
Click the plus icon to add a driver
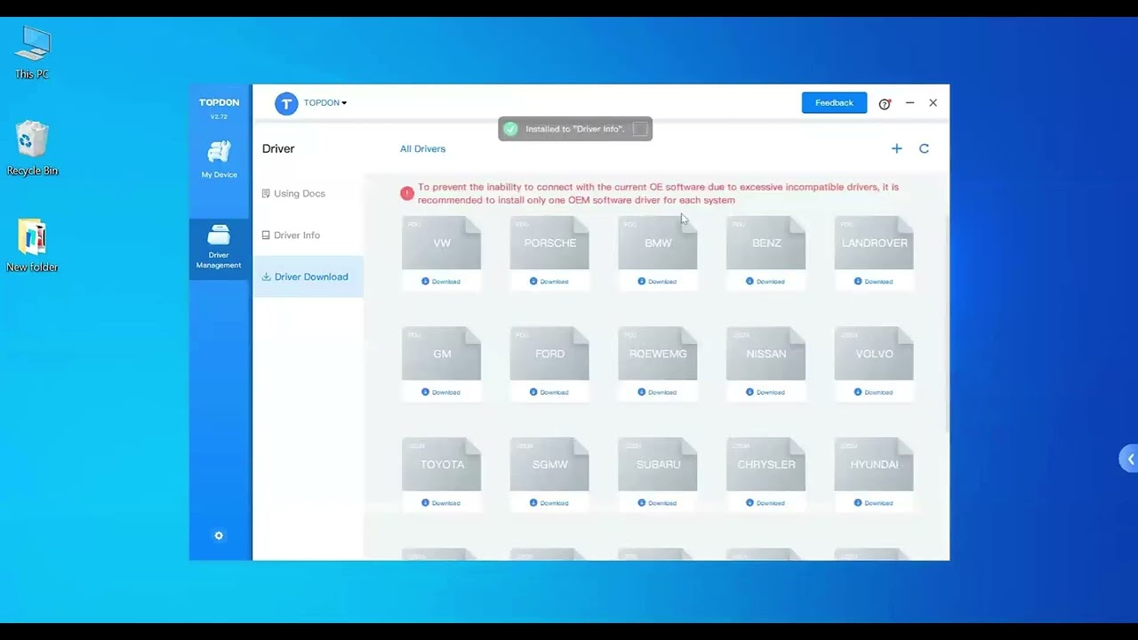[896, 148]
